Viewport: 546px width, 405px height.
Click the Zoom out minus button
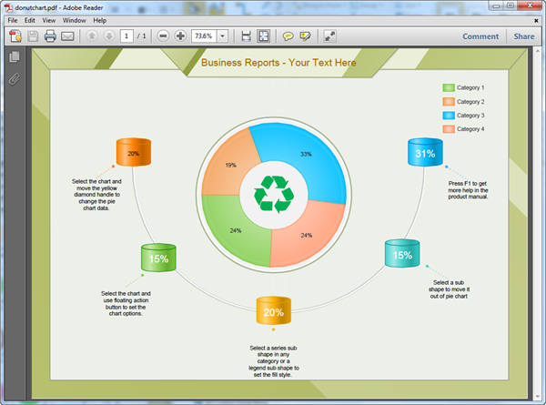[x=163, y=36]
